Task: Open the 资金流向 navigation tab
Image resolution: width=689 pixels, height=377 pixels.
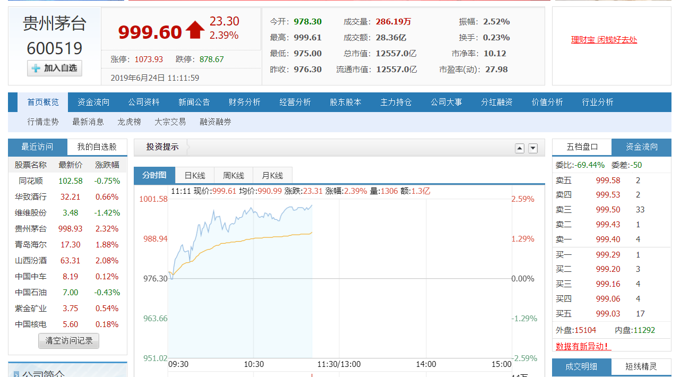Action: tap(93, 102)
